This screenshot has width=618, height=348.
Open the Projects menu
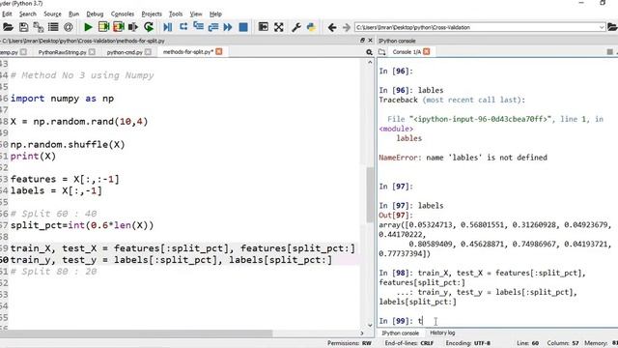[x=152, y=14]
